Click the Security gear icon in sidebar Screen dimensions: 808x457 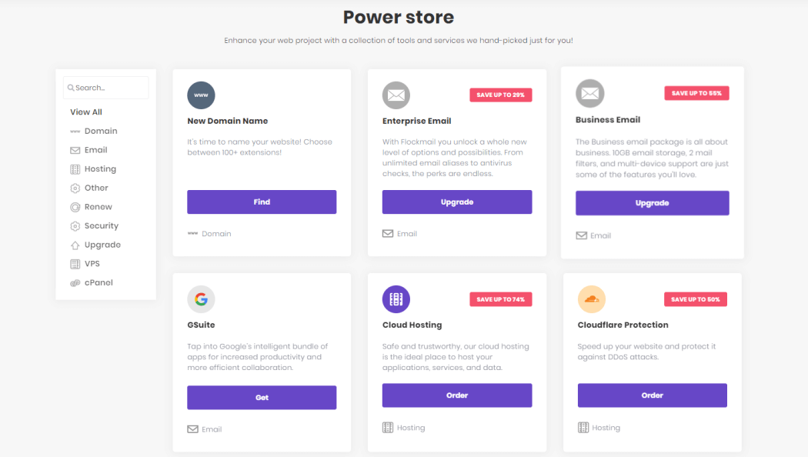click(75, 226)
